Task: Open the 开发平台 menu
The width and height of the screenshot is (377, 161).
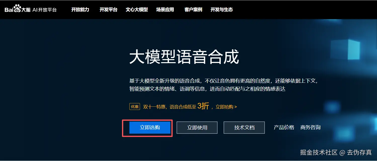Action: [108, 10]
